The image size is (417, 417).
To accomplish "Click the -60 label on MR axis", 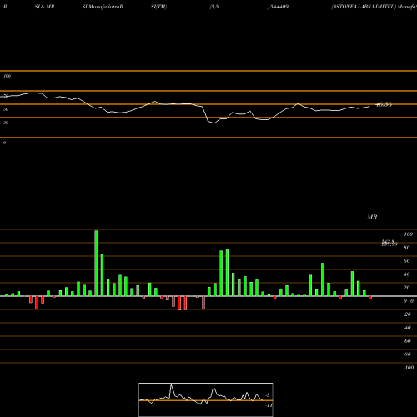I will pyautogui.click(x=407, y=341).
